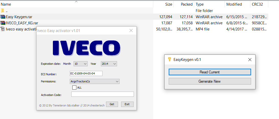This screenshot has height=119, width=279.
Task: Click the Activation Code input field
Action: pos(102,94)
